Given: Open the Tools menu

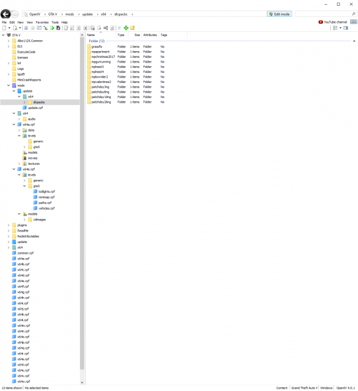Looking at the screenshot, I should 55,22.
